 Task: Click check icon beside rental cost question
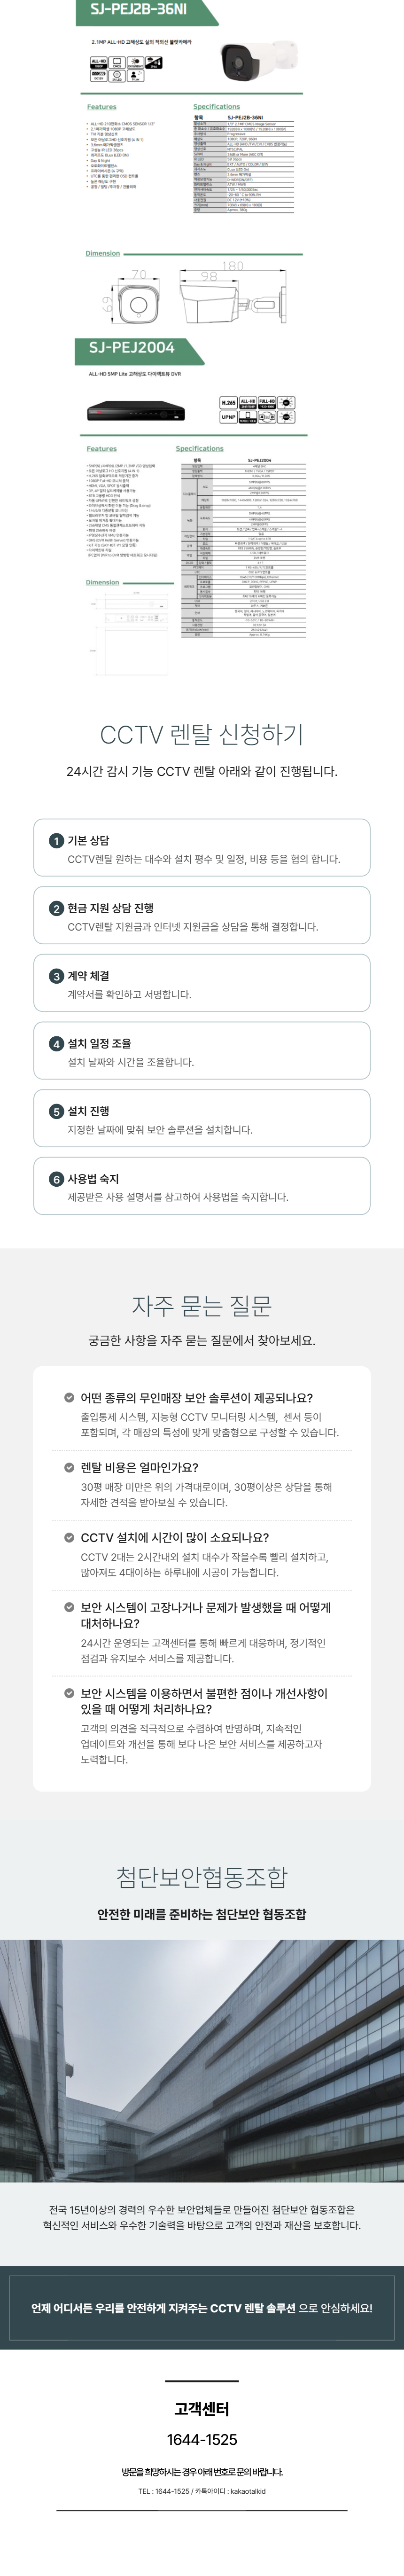[69, 1468]
